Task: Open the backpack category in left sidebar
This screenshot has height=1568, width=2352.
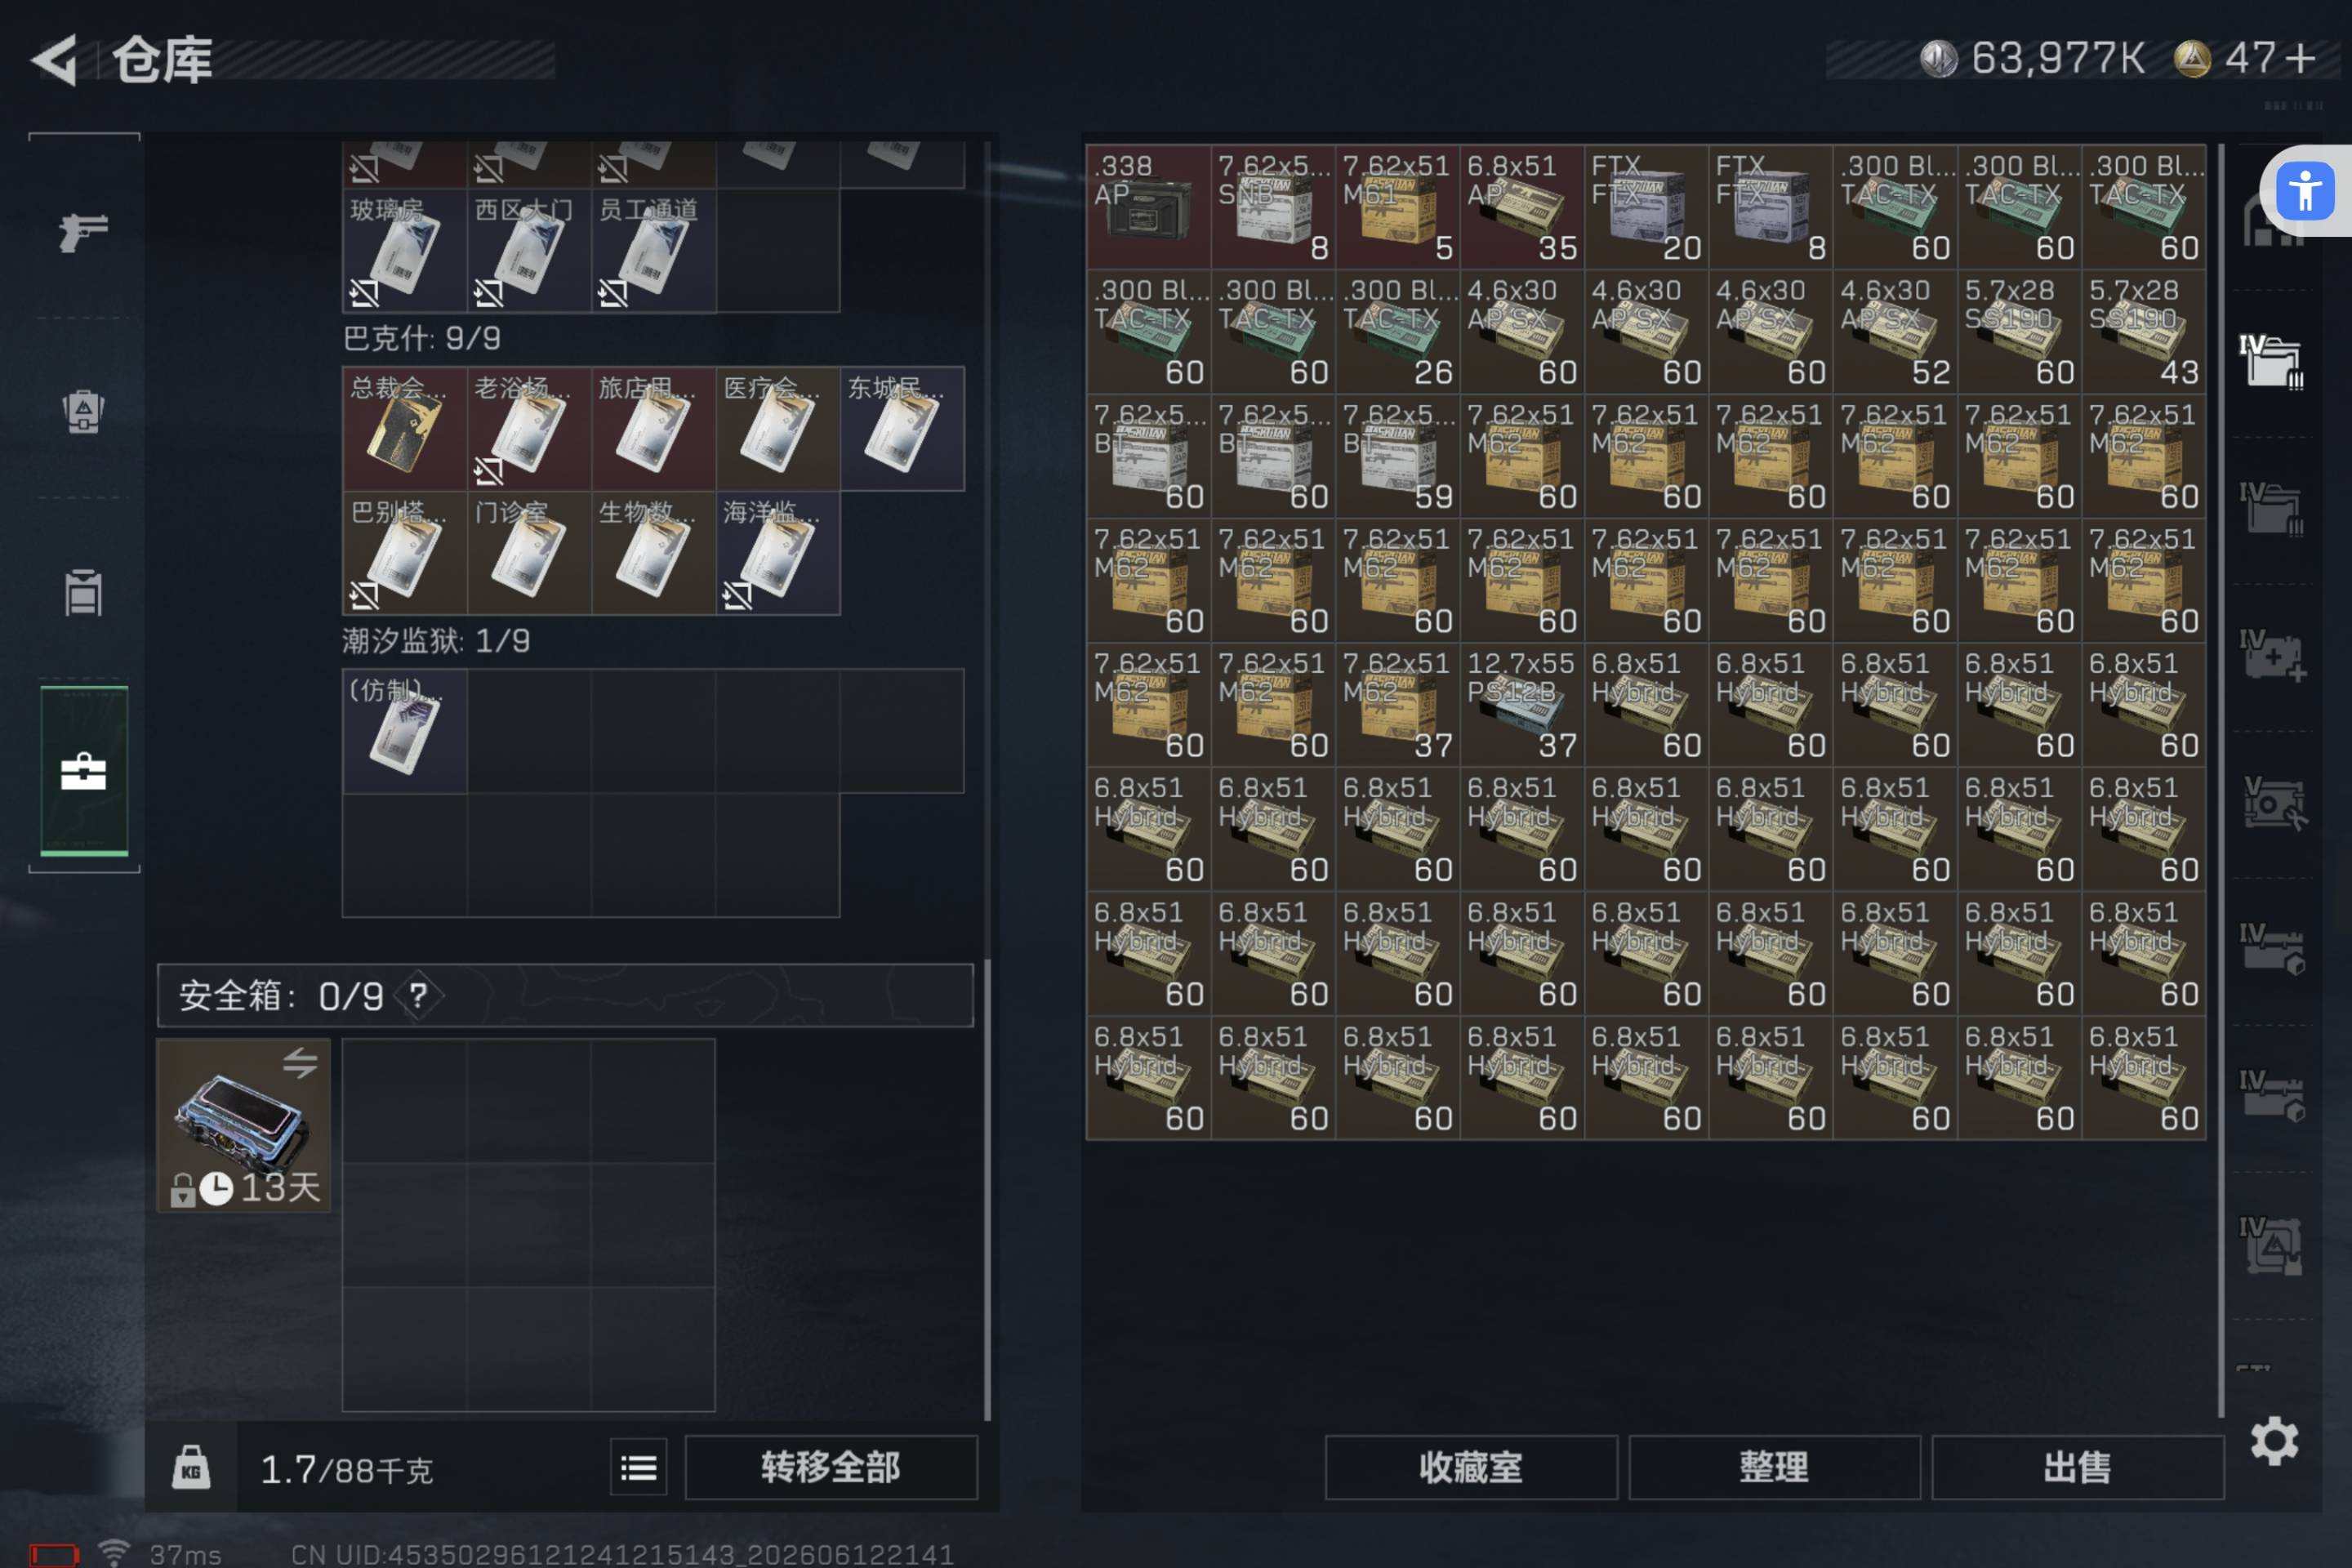Action: click(84, 411)
